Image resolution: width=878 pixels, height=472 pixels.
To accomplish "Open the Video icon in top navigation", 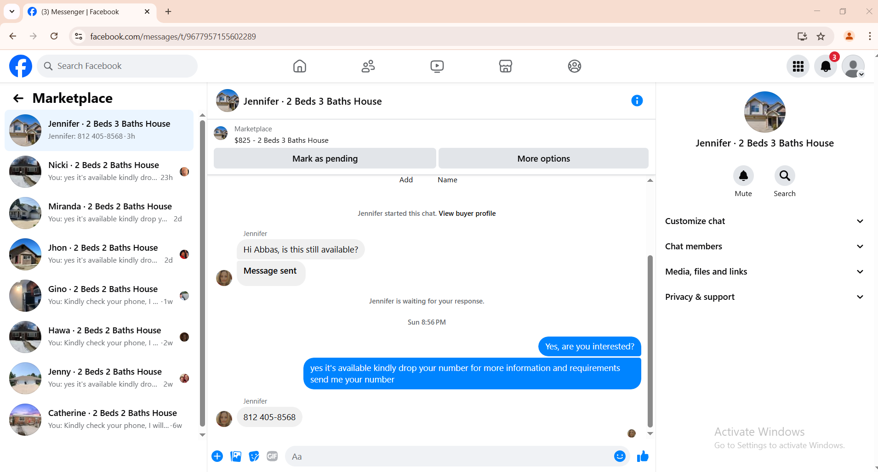I will pos(437,66).
